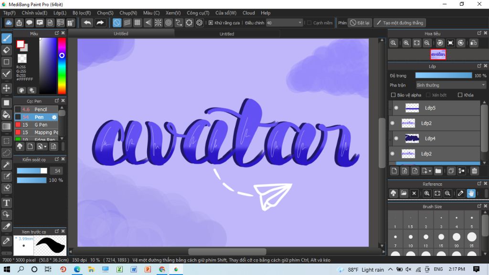Show hidden system tray icons
Image resolution: width=489 pixels, height=275 pixels.
pyautogui.click(x=391, y=269)
